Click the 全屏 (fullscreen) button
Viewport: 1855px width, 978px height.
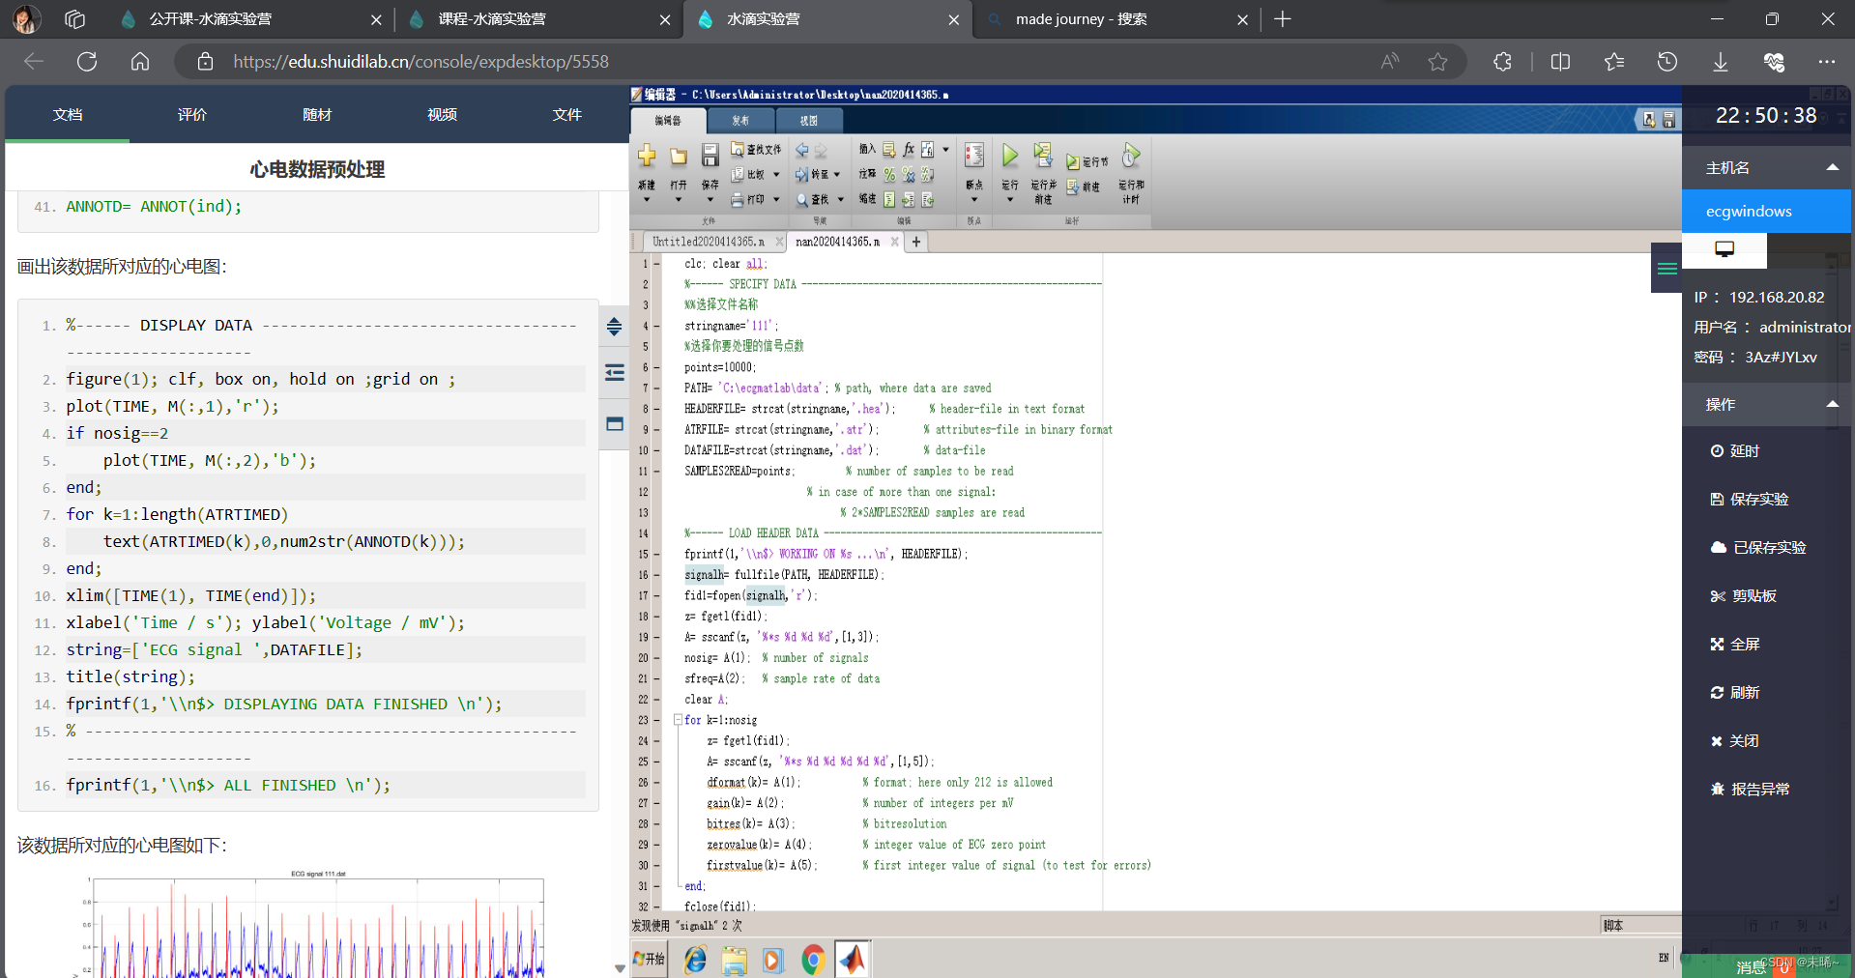coord(1735,645)
